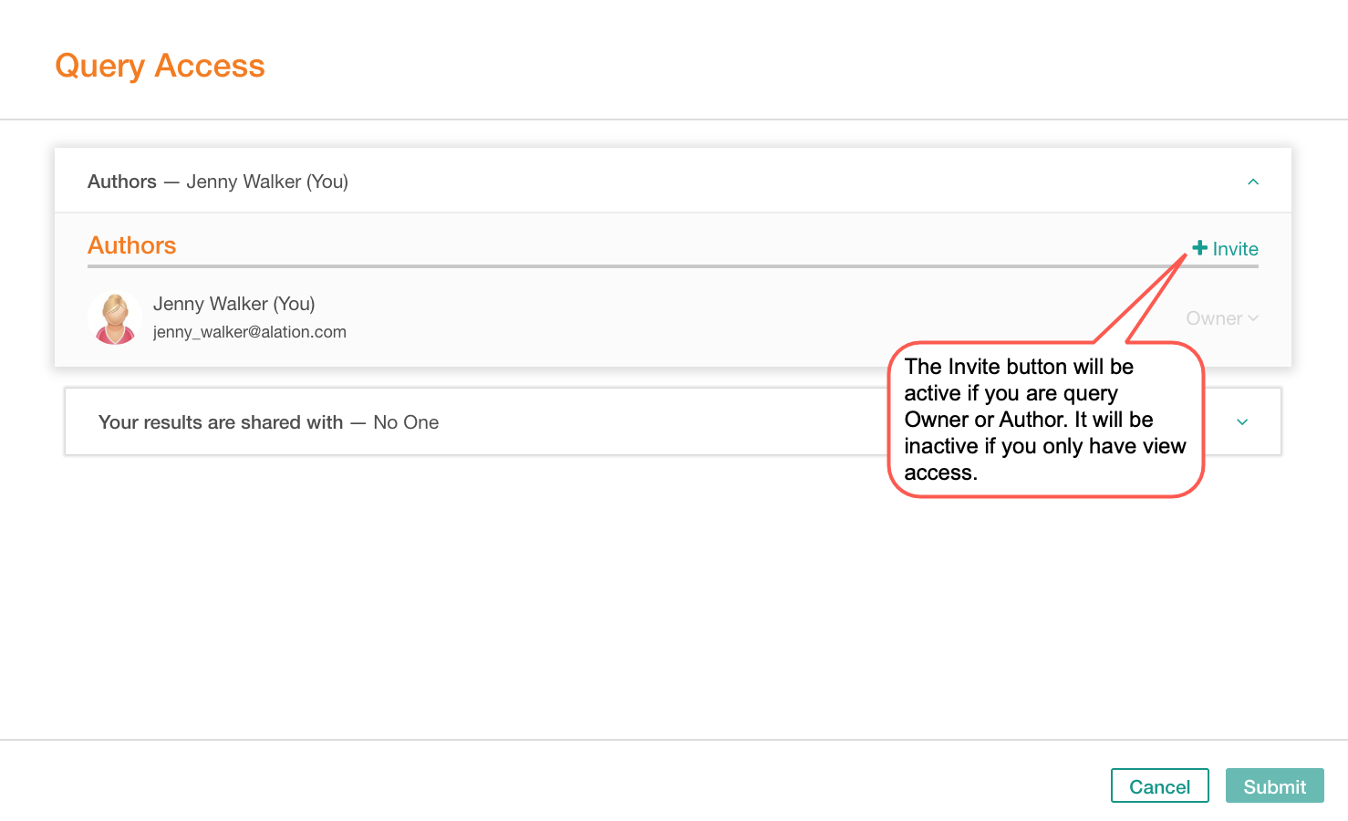Click the Jenny Walker (You) name in list

click(234, 304)
